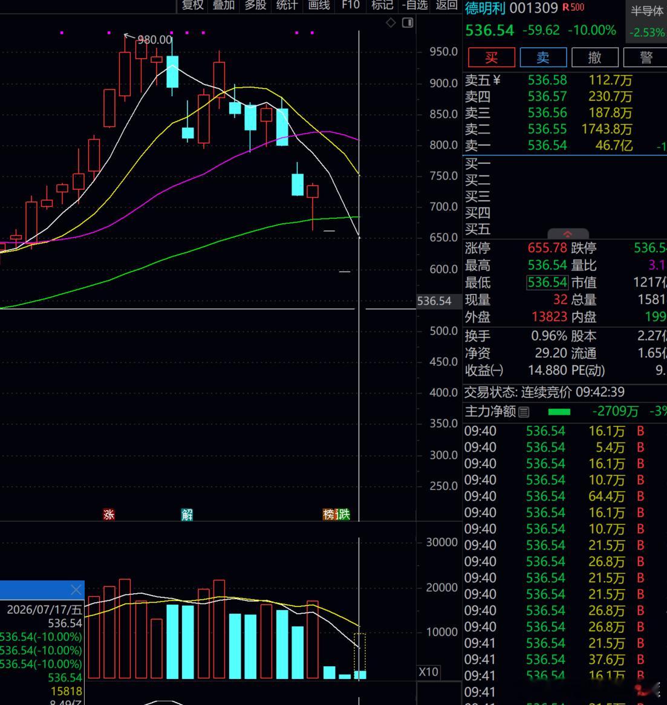Click the 涨停 price 655.78
The width and height of the screenshot is (667, 705).
coord(547,248)
